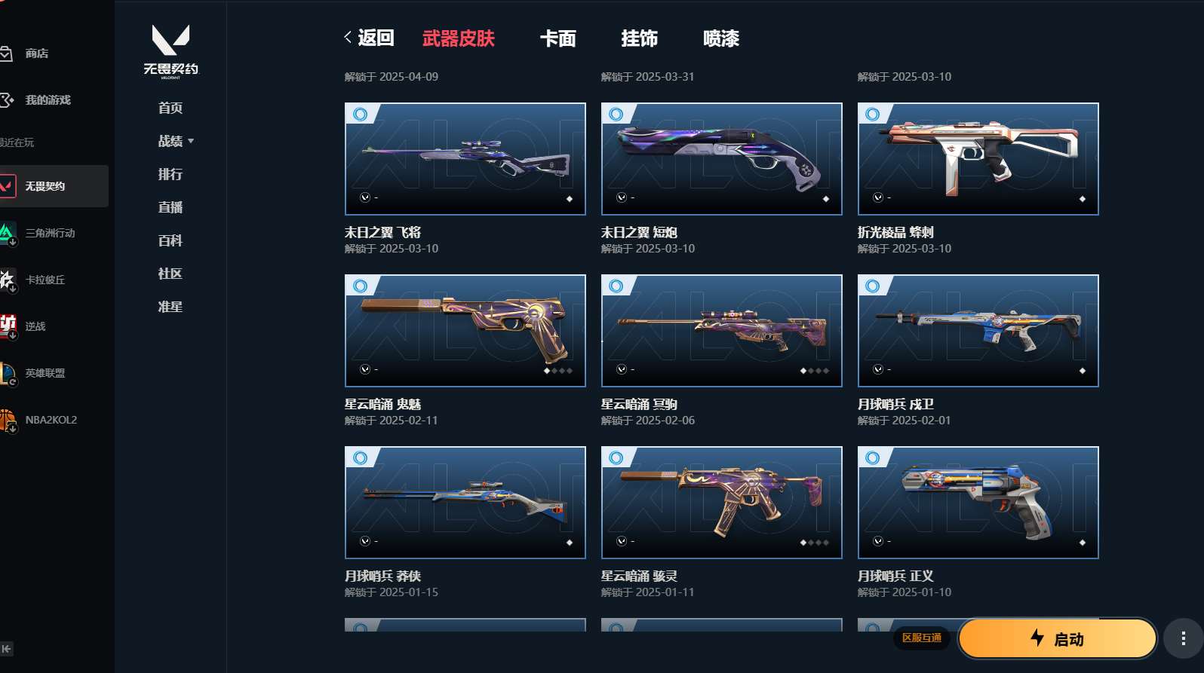The image size is (1204, 673).
Task: Click the 逆战 game icon
Action: click(8, 326)
